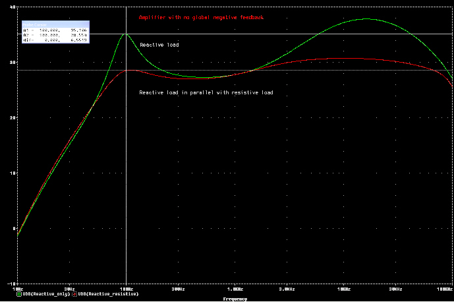454x302 pixels.
Task: Click the Probe Cursor window title bar
Action: (55, 23)
